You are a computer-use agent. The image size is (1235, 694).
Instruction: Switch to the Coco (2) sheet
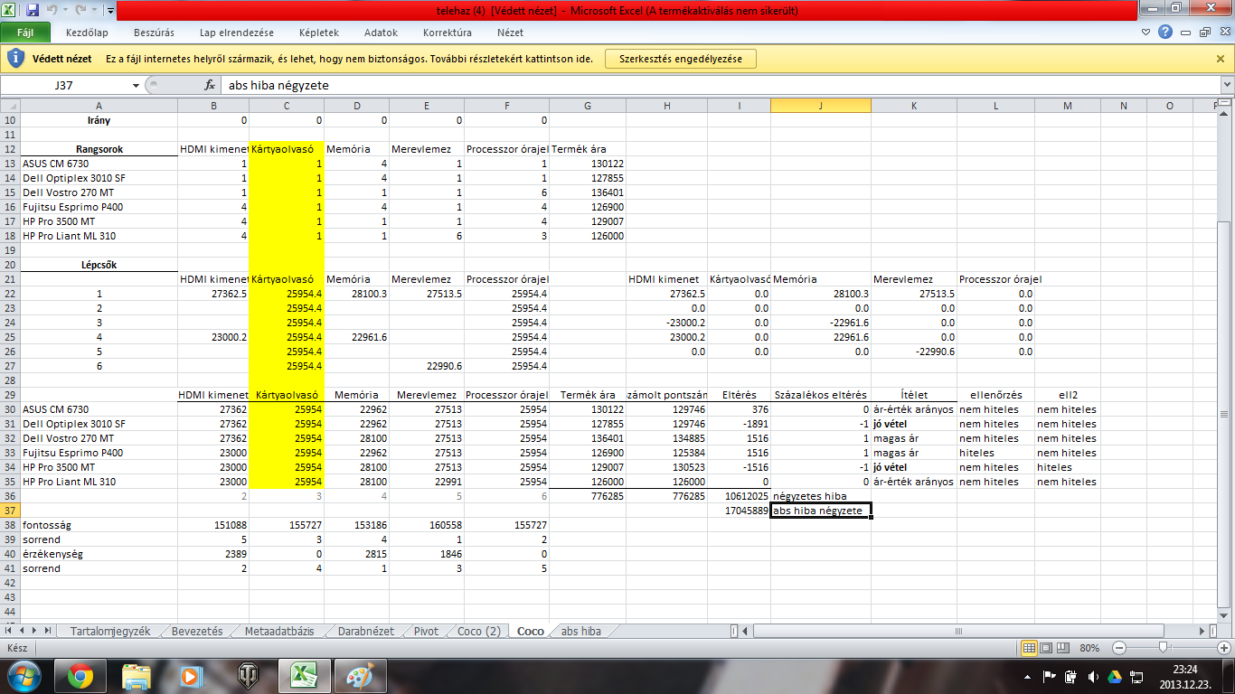478,631
